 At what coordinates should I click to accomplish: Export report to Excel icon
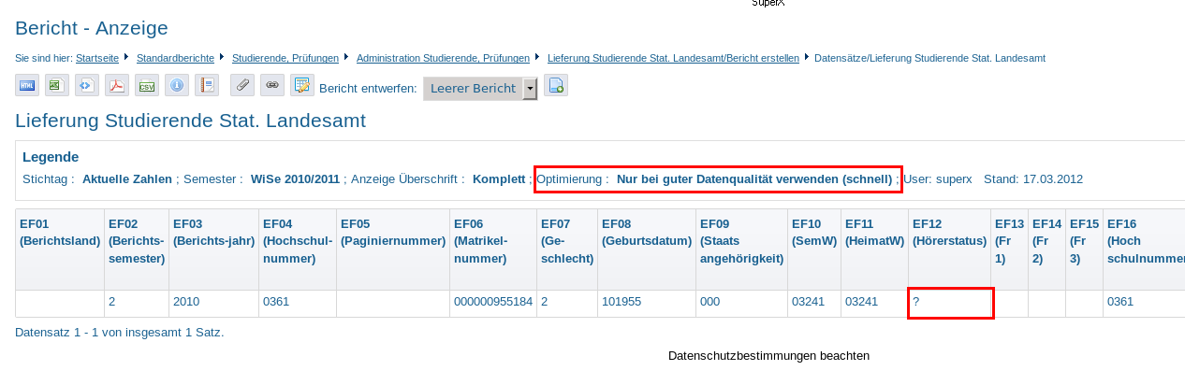(x=57, y=85)
